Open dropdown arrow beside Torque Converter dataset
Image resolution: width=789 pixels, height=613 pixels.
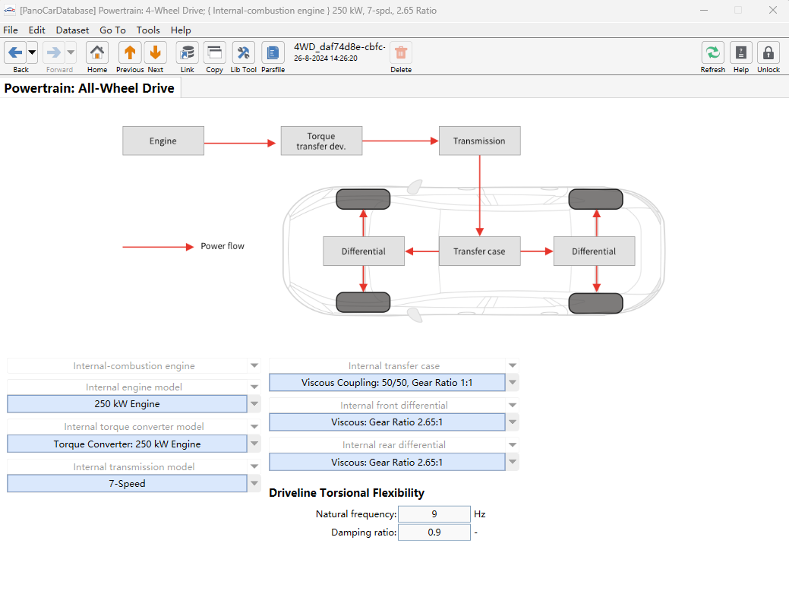point(254,444)
